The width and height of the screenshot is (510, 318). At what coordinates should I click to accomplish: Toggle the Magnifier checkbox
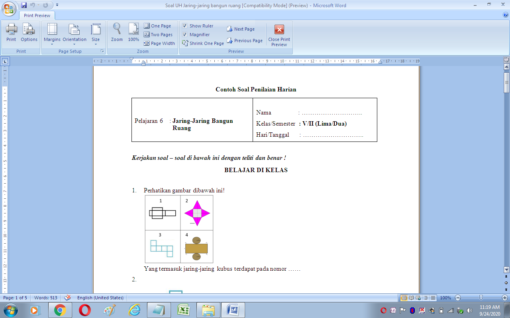185,35
